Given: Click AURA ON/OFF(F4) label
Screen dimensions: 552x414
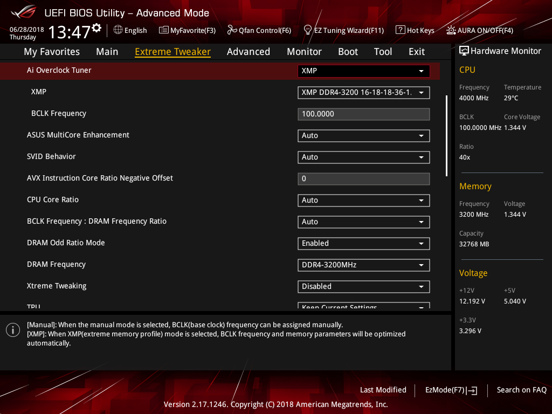Looking at the screenshot, I should (x=485, y=31).
